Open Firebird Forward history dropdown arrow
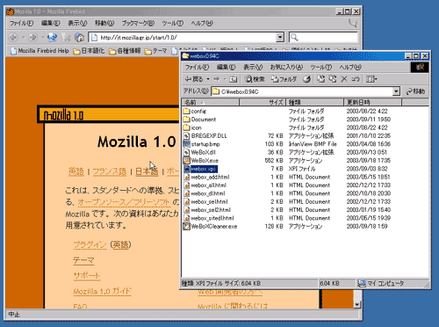This screenshot has width=439, height=327. click(43, 37)
